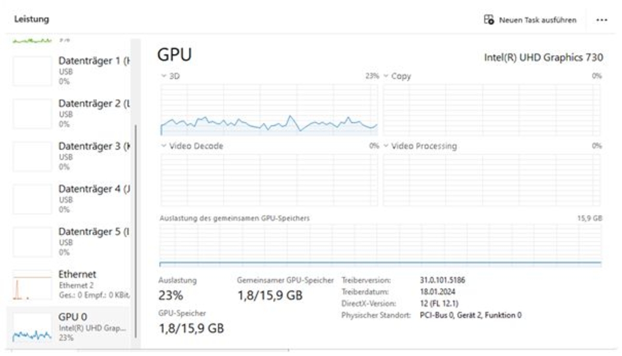Image resolution: width=622 pixels, height=356 pixels.
Task: Change the Video Processing engine dropdown
Action: click(386, 146)
